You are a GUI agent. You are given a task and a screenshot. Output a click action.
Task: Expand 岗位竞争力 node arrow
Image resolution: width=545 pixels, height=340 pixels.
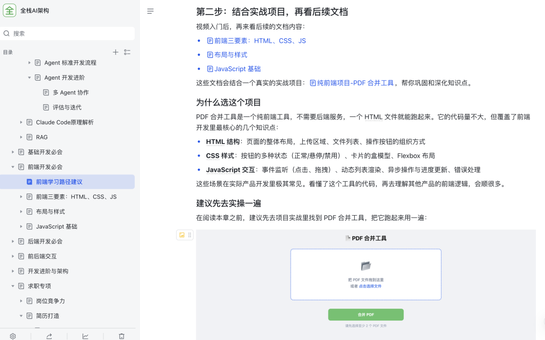point(21,301)
